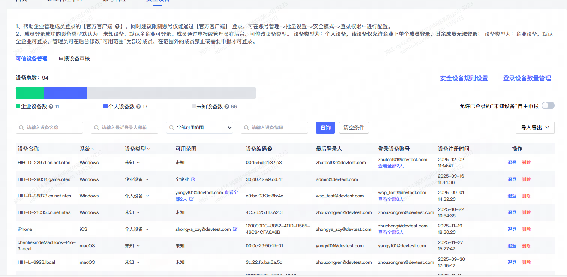Click 退登 for chenliexindeMacBook-Pro-3.local
Image resolution: width=567 pixels, height=277 pixels.
click(512, 246)
